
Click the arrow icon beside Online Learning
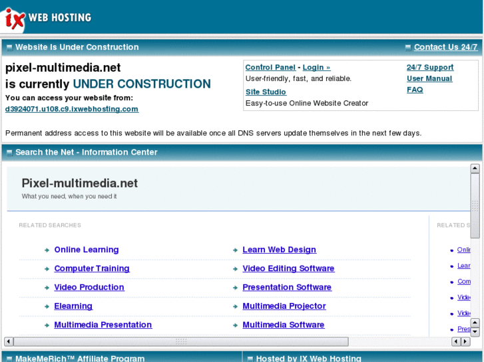[x=47, y=250]
